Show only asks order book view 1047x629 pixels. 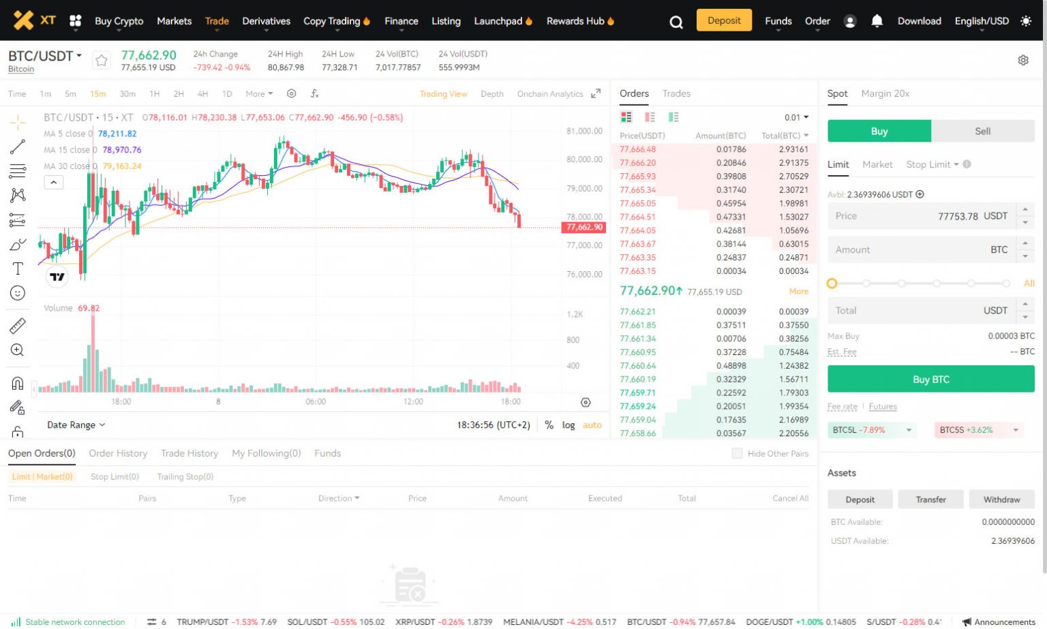650,117
